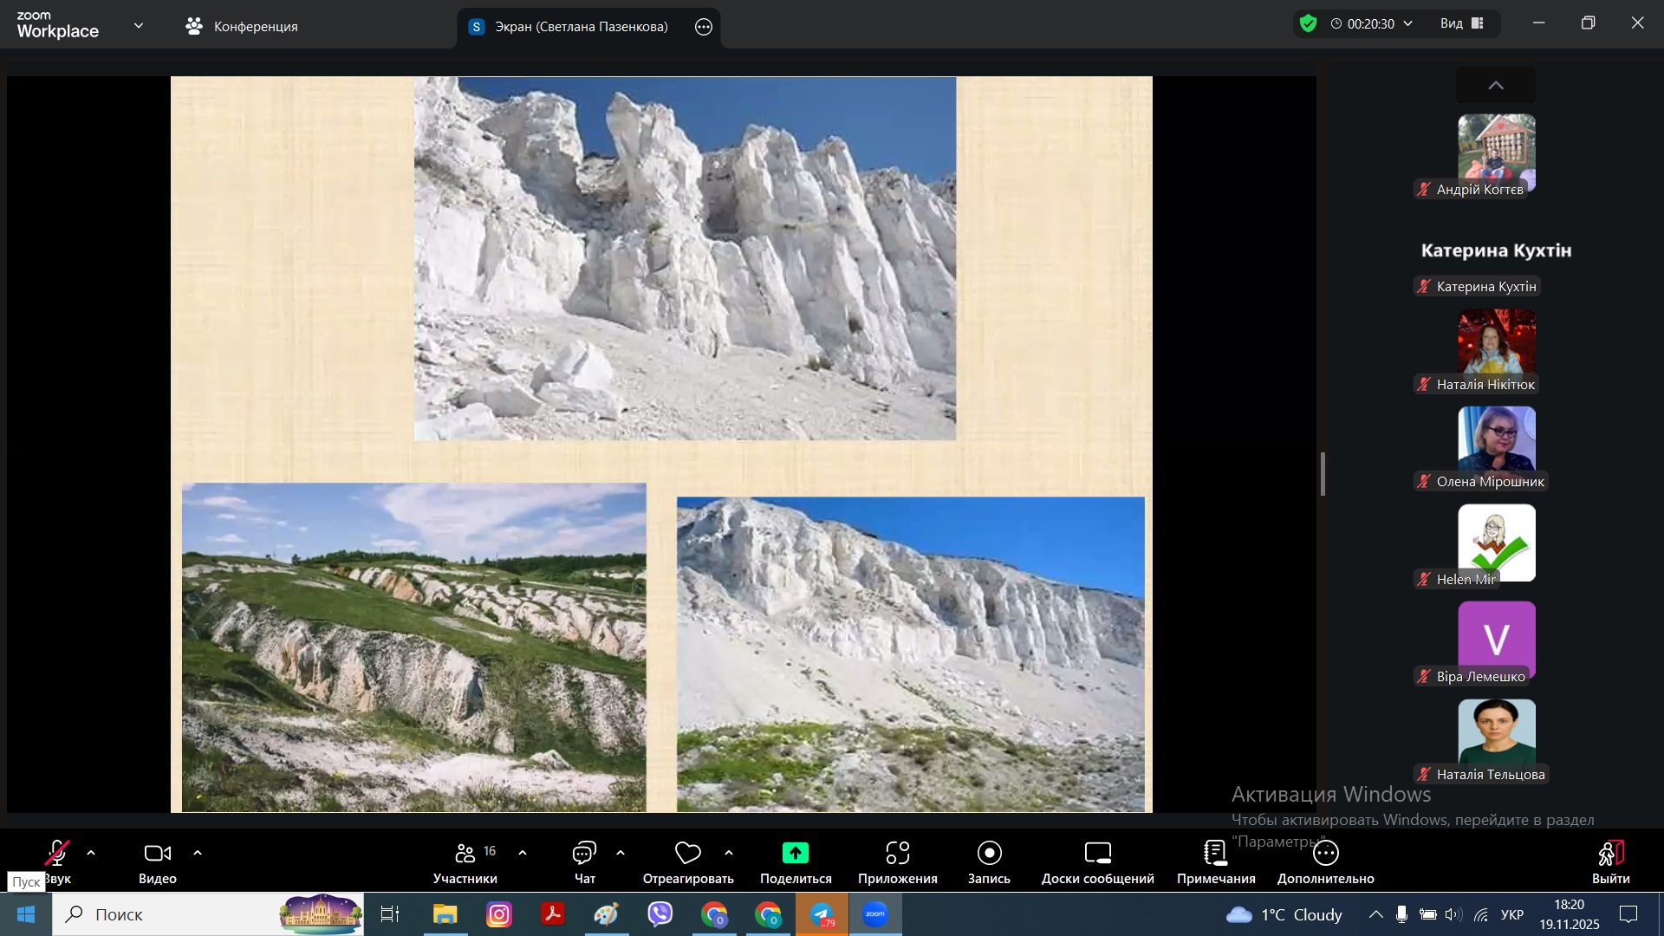Open the Вид view layout button
The image size is (1664, 936).
click(x=1462, y=23)
